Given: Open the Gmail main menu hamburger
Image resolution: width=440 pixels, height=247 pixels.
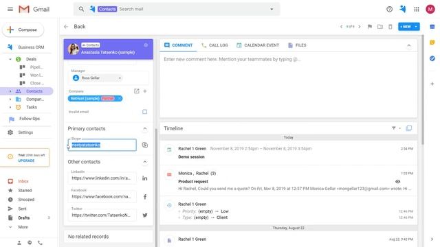Looking at the screenshot, I should (x=10, y=9).
